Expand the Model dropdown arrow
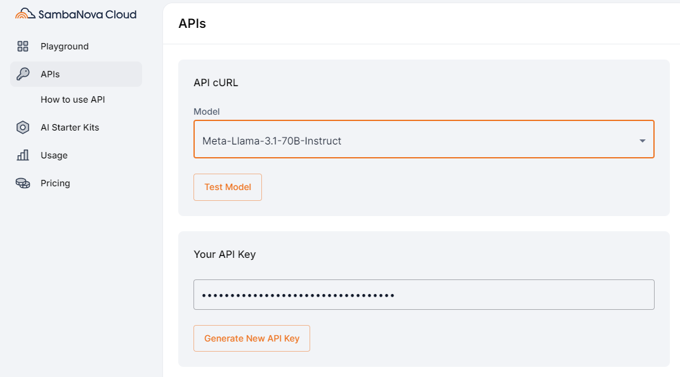This screenshot has height=377, width=680. [643, 141]
